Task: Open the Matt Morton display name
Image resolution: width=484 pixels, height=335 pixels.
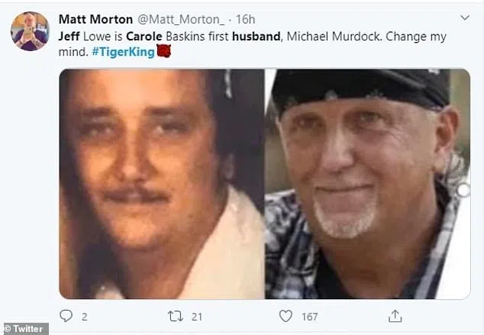Action: pos(95,19)
